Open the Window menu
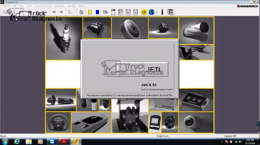This screenshot has height=145, width=260. point(71,6)
